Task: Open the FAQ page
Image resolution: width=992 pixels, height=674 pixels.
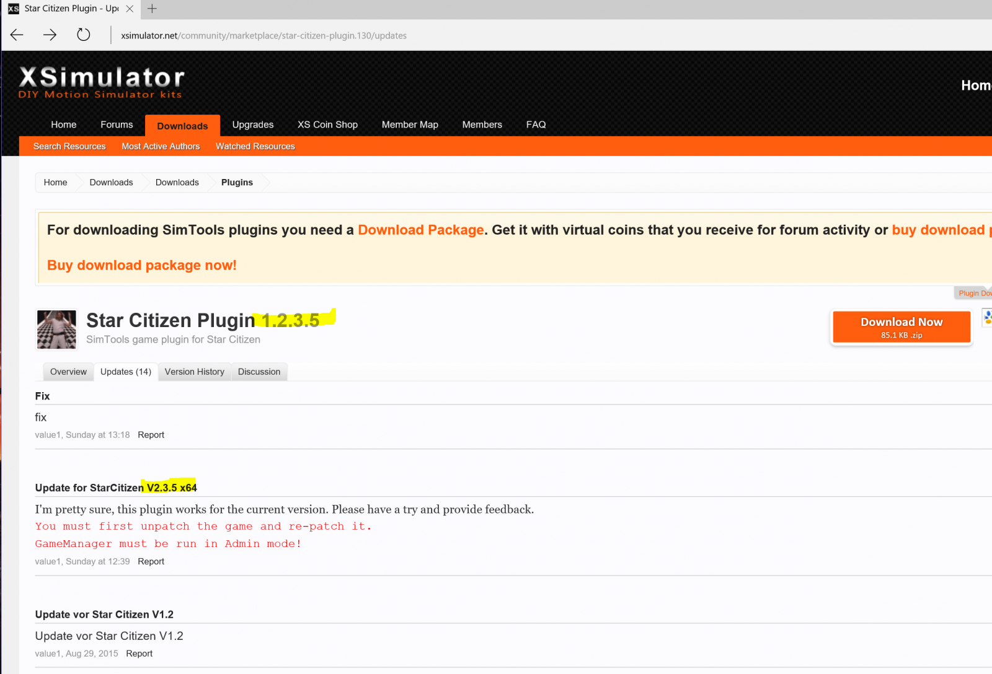Action: tap(536, 125)
